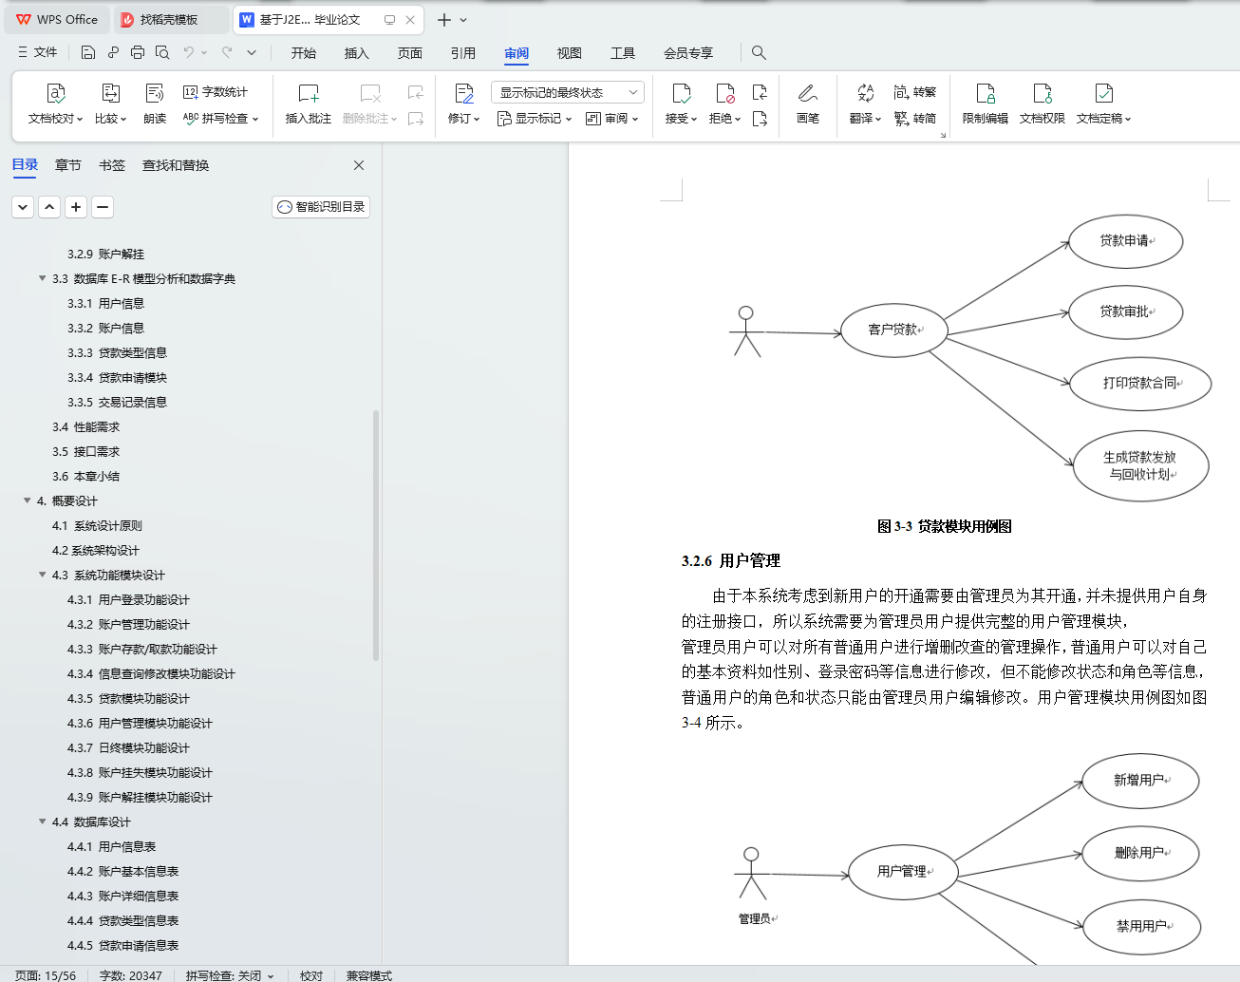
Task: Click the Save icon in quick access toolbar
Action: 88,52
